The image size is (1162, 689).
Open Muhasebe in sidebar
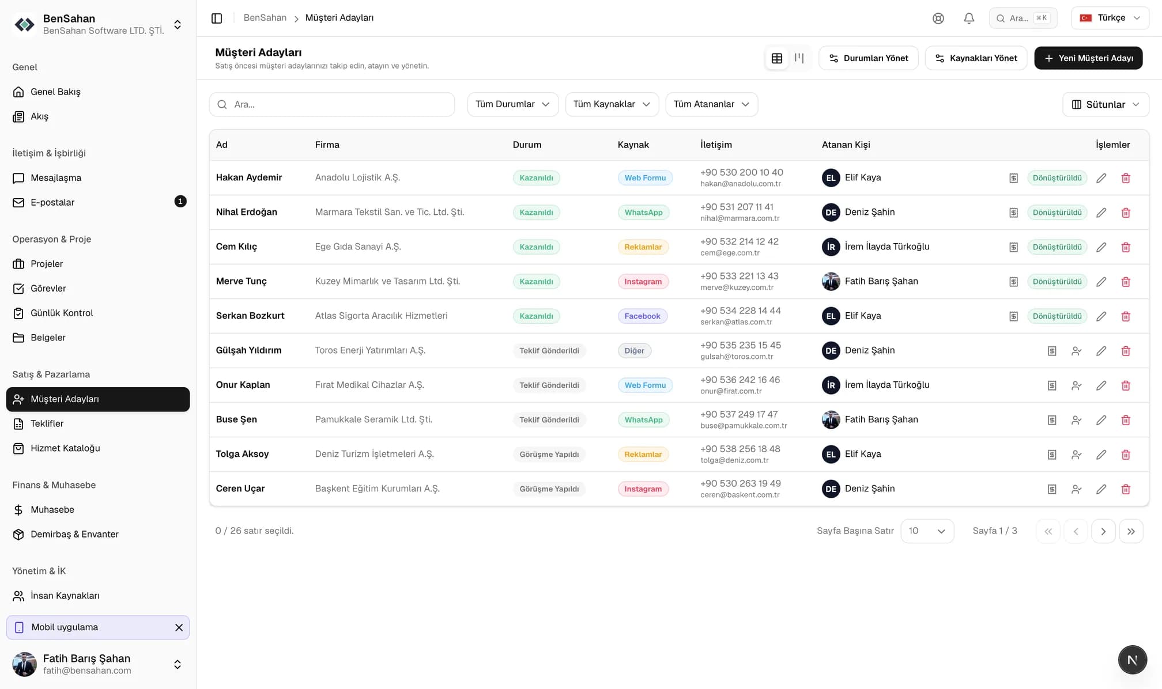point(98,510)
